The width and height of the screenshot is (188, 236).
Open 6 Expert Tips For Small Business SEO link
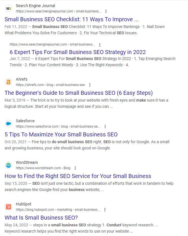[78, 52]
